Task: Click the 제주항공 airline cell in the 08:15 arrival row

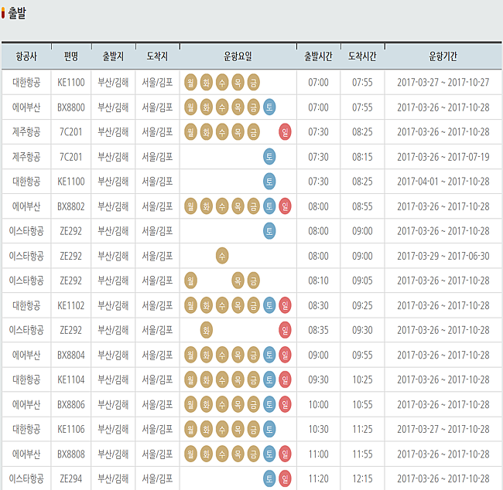Action: point(26,157)
